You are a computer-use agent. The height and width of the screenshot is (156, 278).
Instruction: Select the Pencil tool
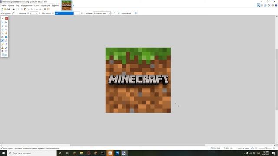click(3, 44)
